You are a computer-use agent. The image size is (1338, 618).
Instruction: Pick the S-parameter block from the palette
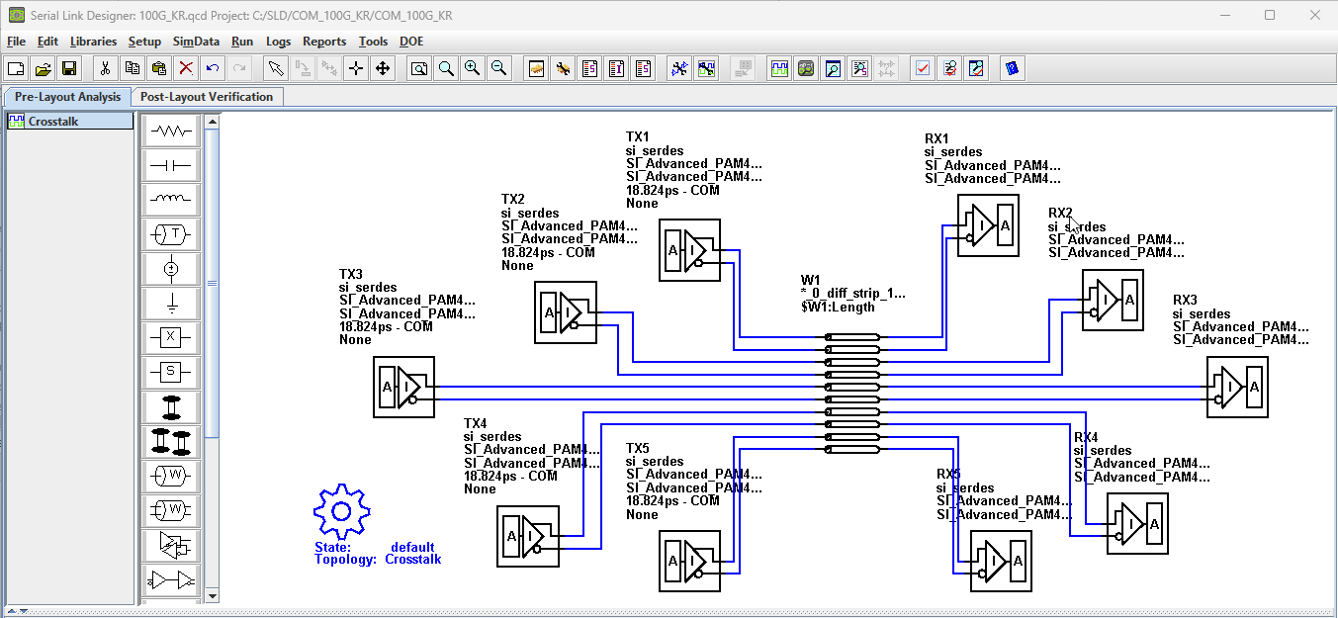tap(170, 372)
